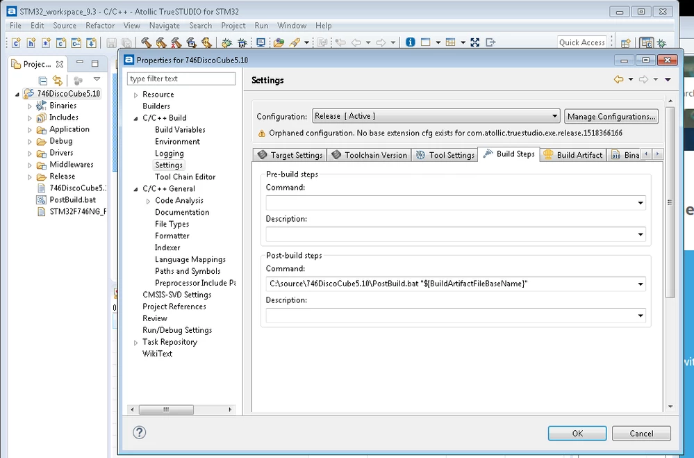The width and height of the screenshot is (694, 458).
Task: Click Collapse All icon in Project Explorer
Action: [43, 80]
